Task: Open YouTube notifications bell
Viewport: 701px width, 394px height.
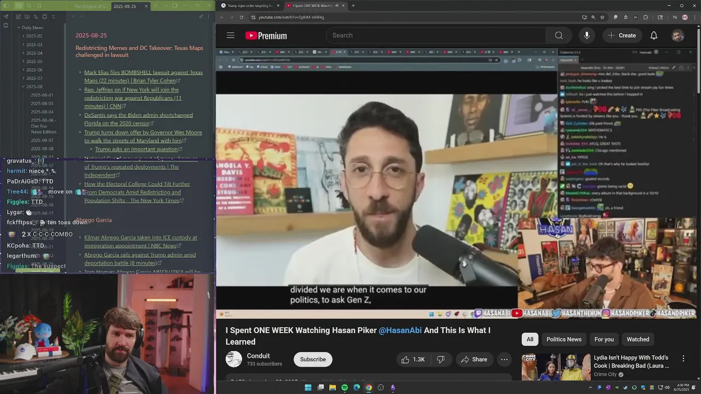Action: (x=653, y=36)
